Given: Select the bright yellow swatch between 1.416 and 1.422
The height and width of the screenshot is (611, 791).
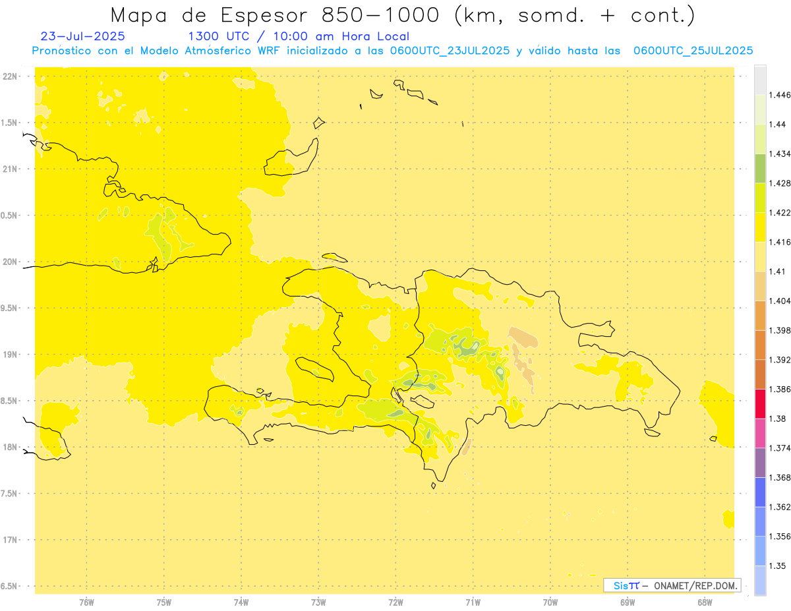Looking at the screenshot, I should (760, 227).
